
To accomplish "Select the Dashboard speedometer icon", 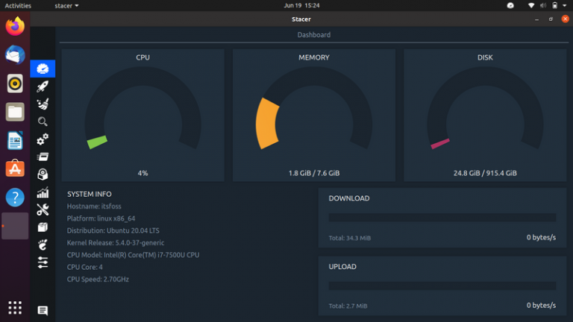I will [x=43, y=69].
